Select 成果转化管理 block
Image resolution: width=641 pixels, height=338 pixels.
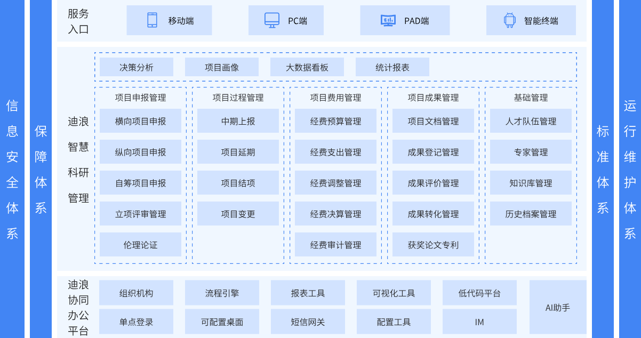pyautogui.click(x=433, y=214)
